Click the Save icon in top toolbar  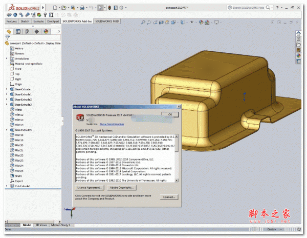(74, 8)
